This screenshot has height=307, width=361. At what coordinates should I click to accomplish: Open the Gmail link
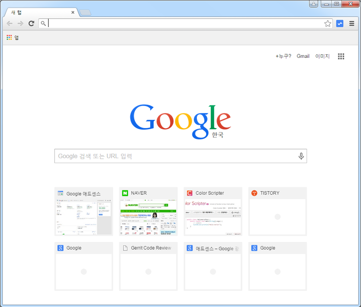point(303,56)
